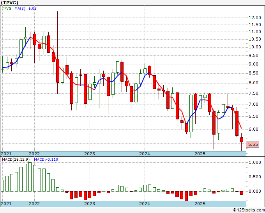Click the MA(3) legend label
This screenshot has width=265, height=213.
tap(20, 8)
